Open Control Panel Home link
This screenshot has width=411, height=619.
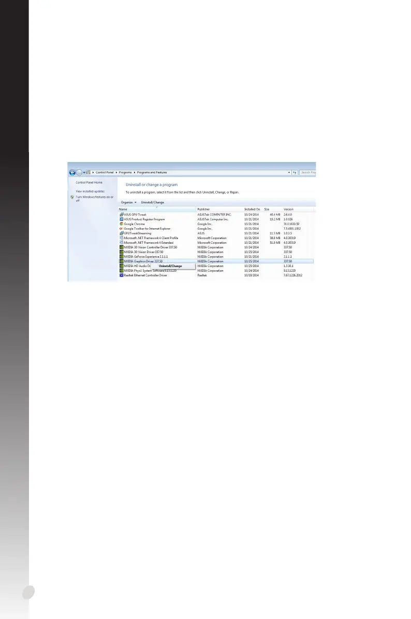(89, 182)
